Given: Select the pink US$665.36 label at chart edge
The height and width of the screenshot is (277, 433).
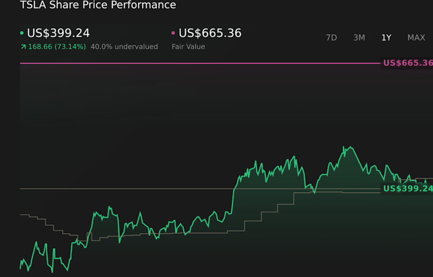Looking at the screenshot, I should 408,63.
